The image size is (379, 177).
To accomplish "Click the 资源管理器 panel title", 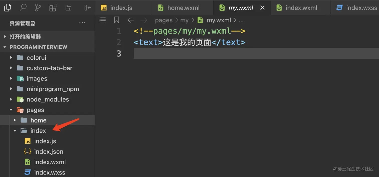I will (23, 23).
